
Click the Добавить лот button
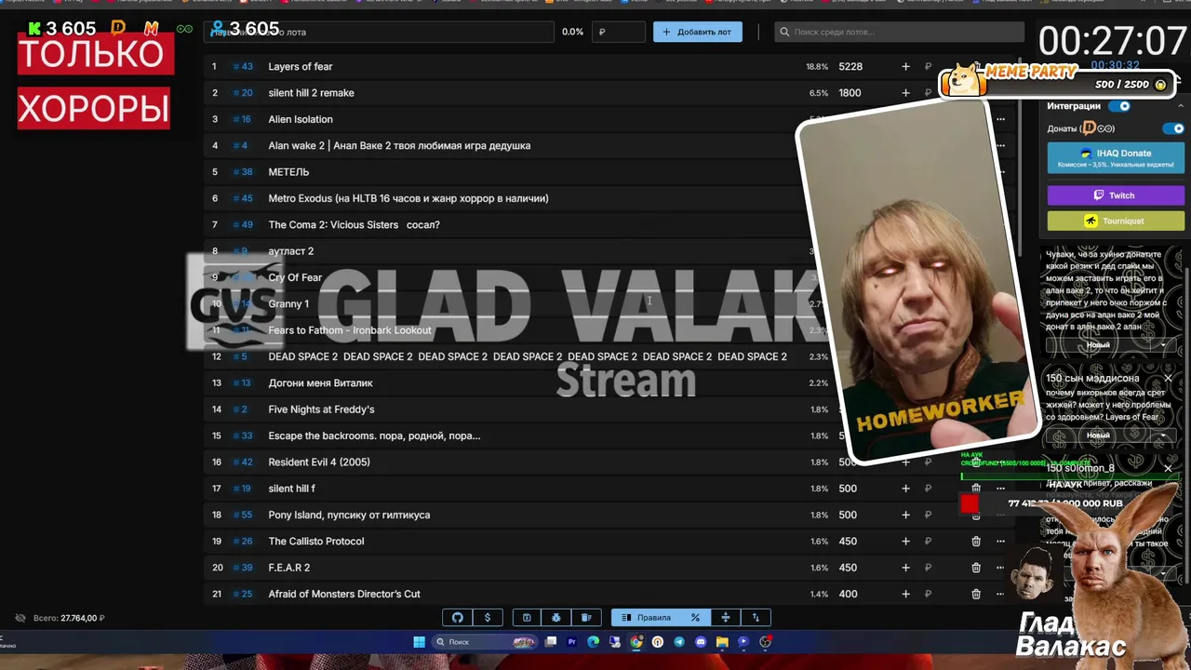(x=698, y=32)
